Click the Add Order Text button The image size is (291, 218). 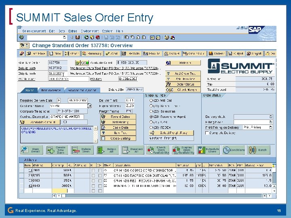pyautogui.click(x=183, y=73)
